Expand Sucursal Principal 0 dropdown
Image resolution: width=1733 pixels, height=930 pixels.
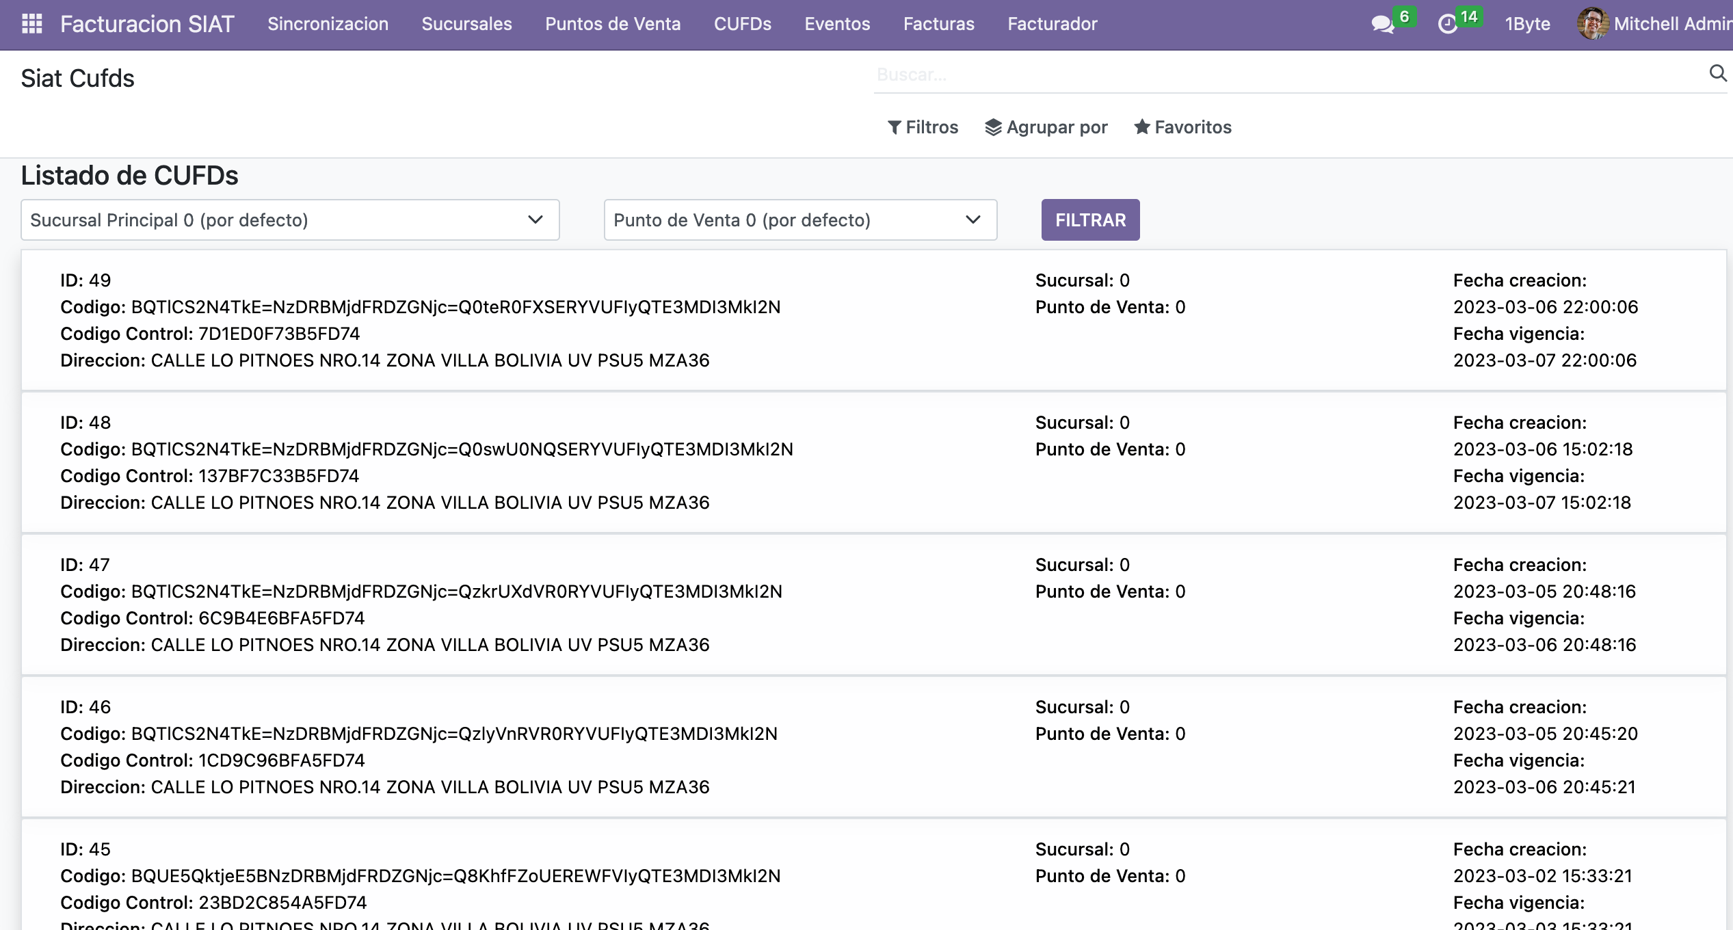point(290,220)
